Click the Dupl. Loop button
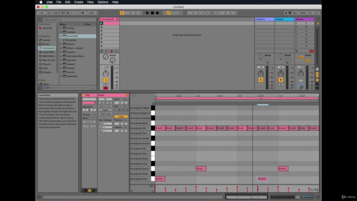357x201 pixels. [x=105, y=113]
